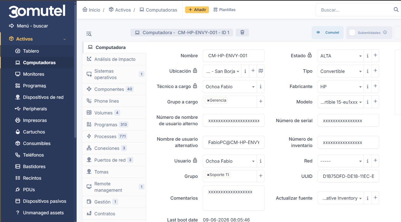Open the Conexiones tab
Viewport: 401px width, 222px height.
[114, 148]
